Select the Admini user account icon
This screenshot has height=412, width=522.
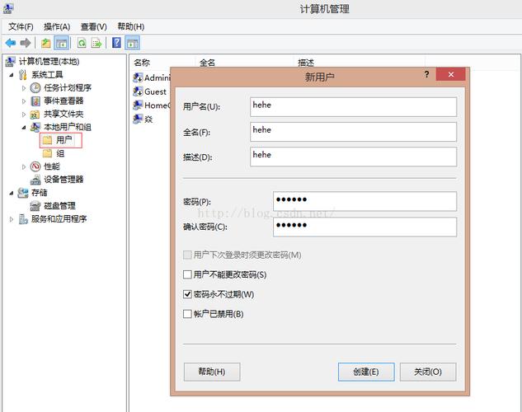pos(138,77)
